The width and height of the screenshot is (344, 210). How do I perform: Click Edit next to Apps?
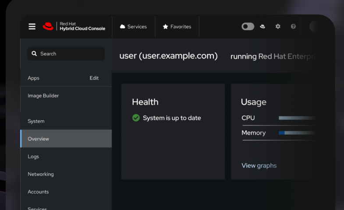[x=94, y=78]
